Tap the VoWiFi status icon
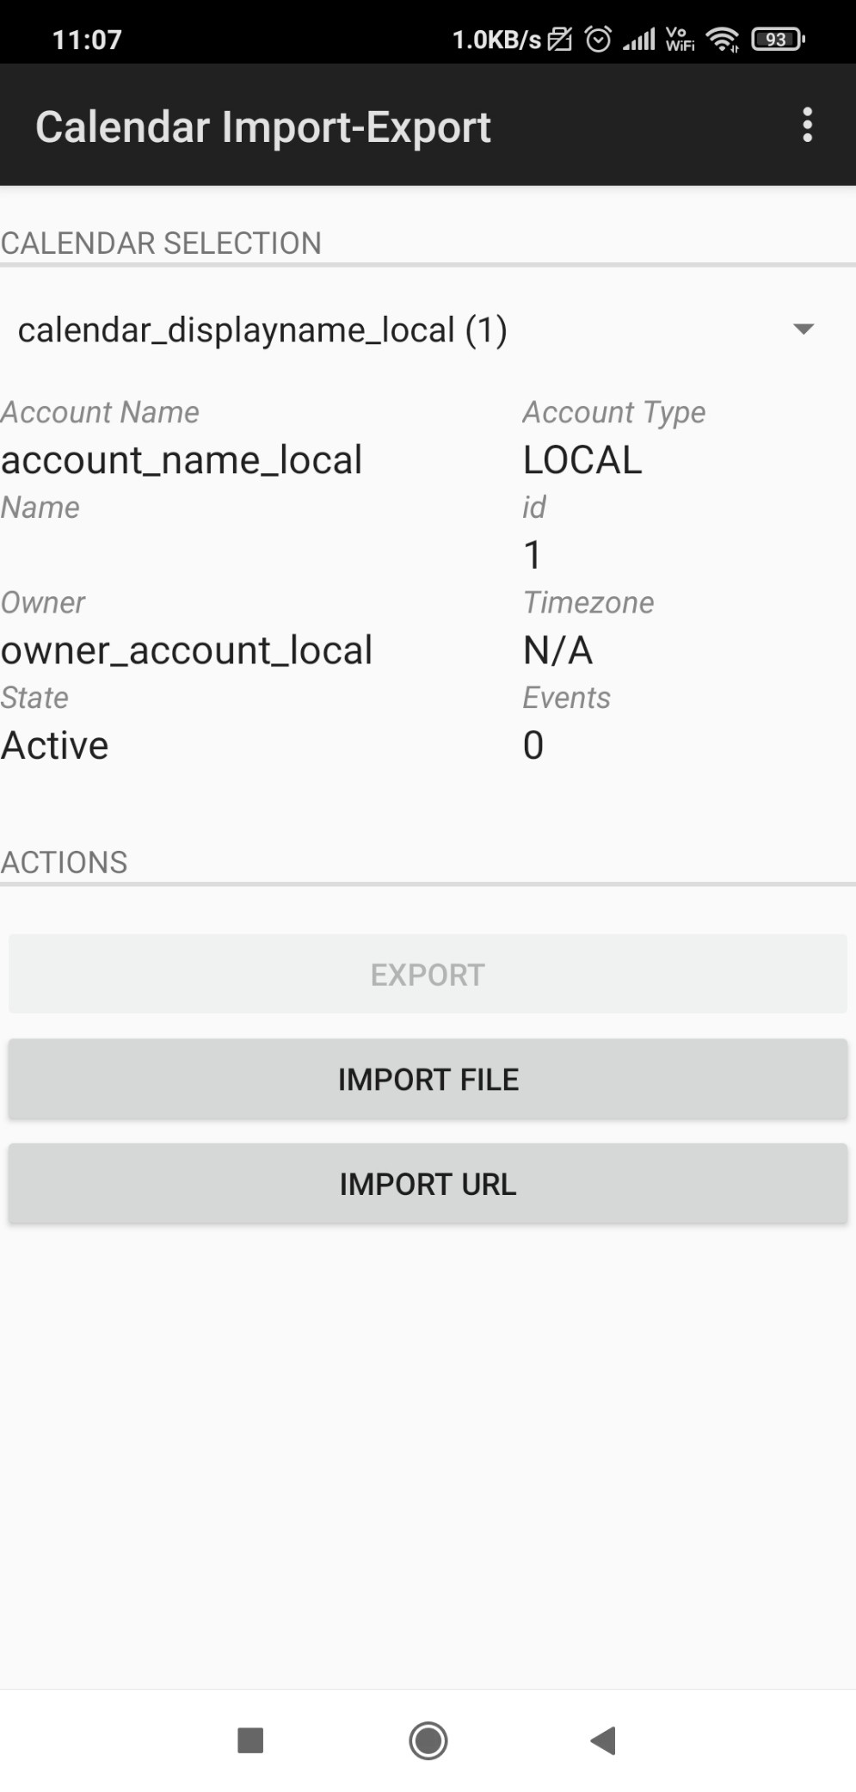Screen dimensions: 856x1792 click(x=680, y=40)
